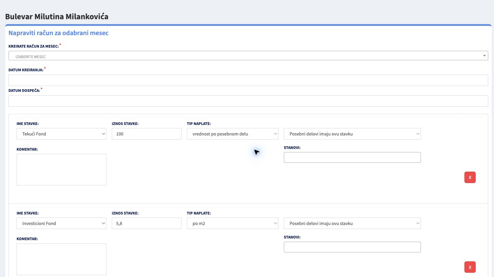Click the Stanovi field for Tekući Fond
The height and width of the screenshot is (277, 494).
352,157
